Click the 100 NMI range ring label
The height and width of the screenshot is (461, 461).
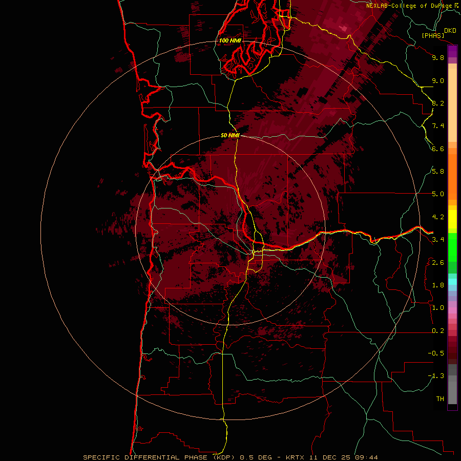(x=230, y=40)
